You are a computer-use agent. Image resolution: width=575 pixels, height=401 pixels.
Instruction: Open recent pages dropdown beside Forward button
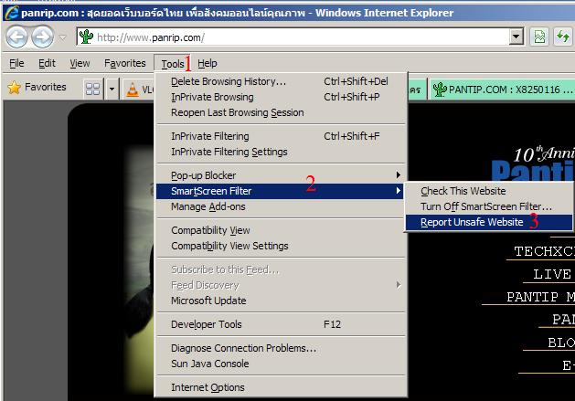coord(63,37)
